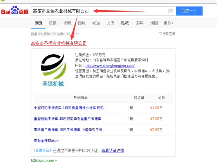Go to the 贴吧 tab
Image resolution: width=217 pixels, height=163 pixels.
point(125,23)
